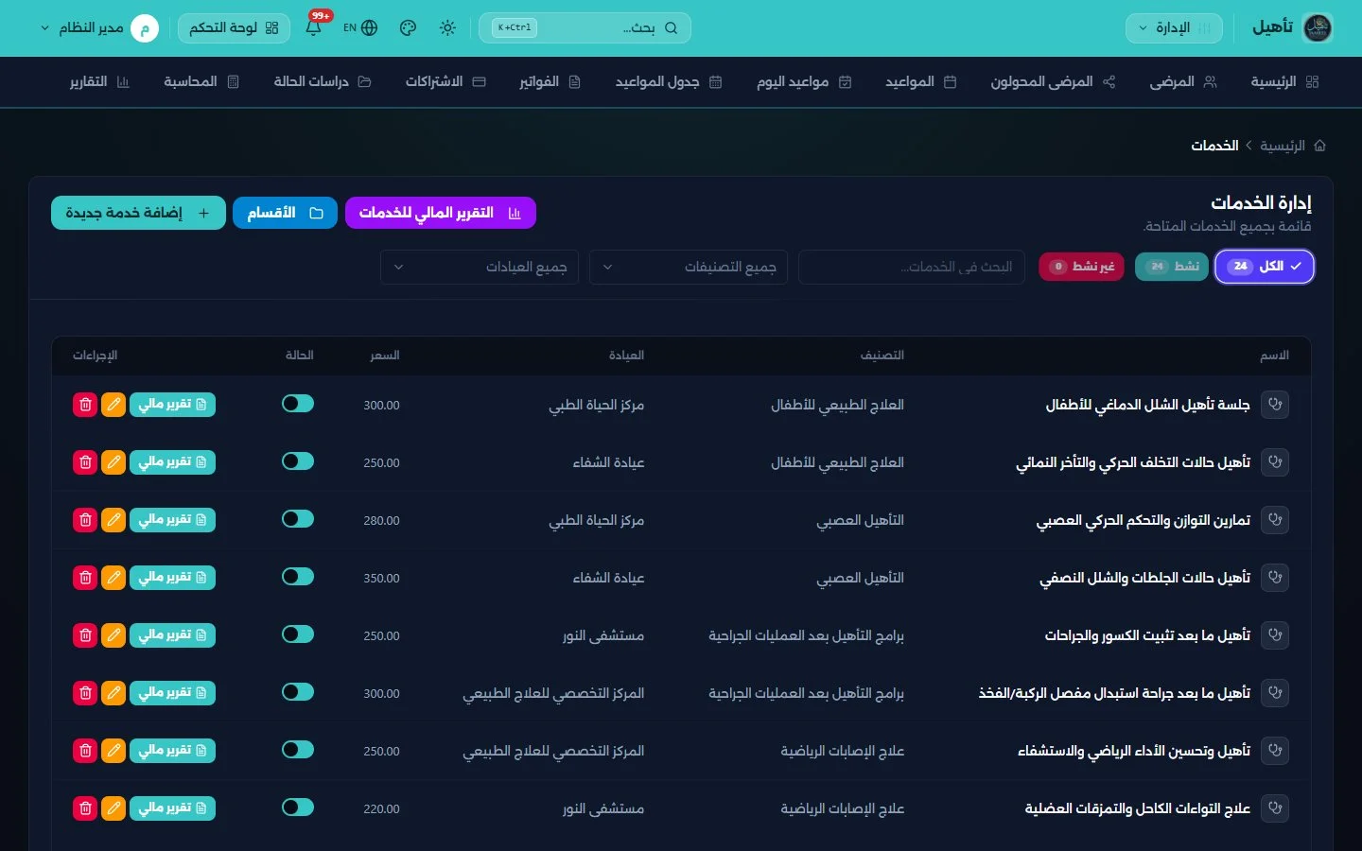The width and height of the screenshot is (1362, 851).
Task: Toggle status of تأهيل حالات التخلف الحركي
Action: coord(298,461)
